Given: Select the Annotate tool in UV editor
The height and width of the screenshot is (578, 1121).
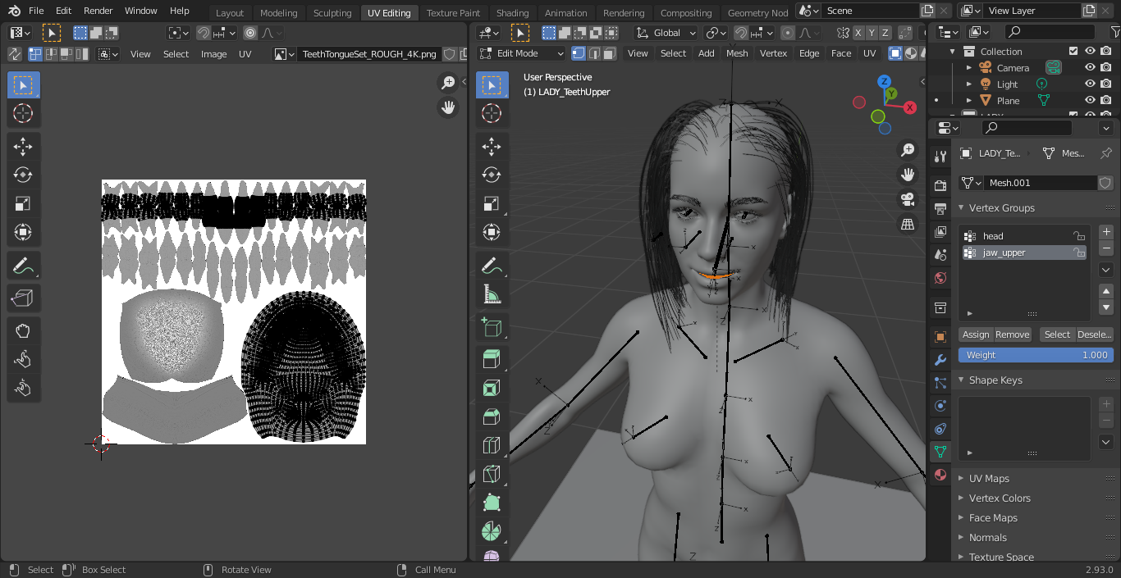Looking at the screenshot, I should (x=23, y=266).
